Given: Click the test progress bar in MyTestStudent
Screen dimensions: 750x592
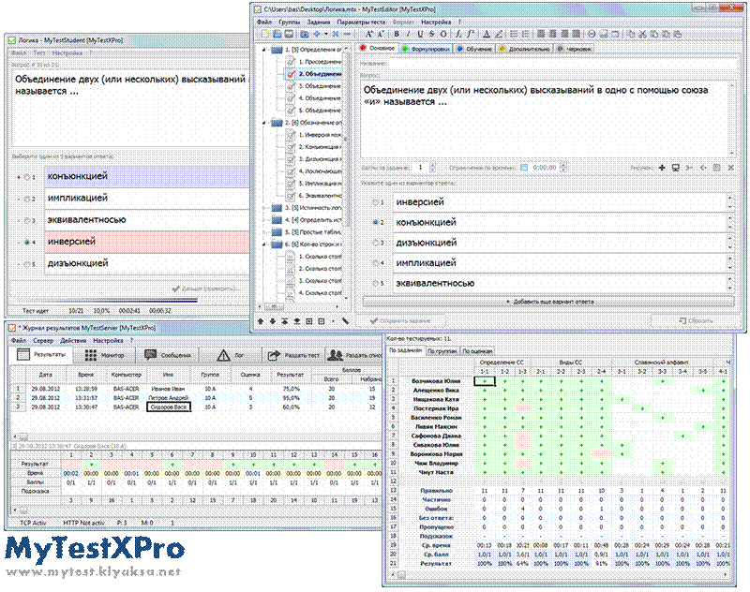Looking at the screenshot, I should point(103,301).
